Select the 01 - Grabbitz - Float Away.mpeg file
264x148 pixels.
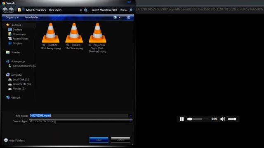(51, 36)
